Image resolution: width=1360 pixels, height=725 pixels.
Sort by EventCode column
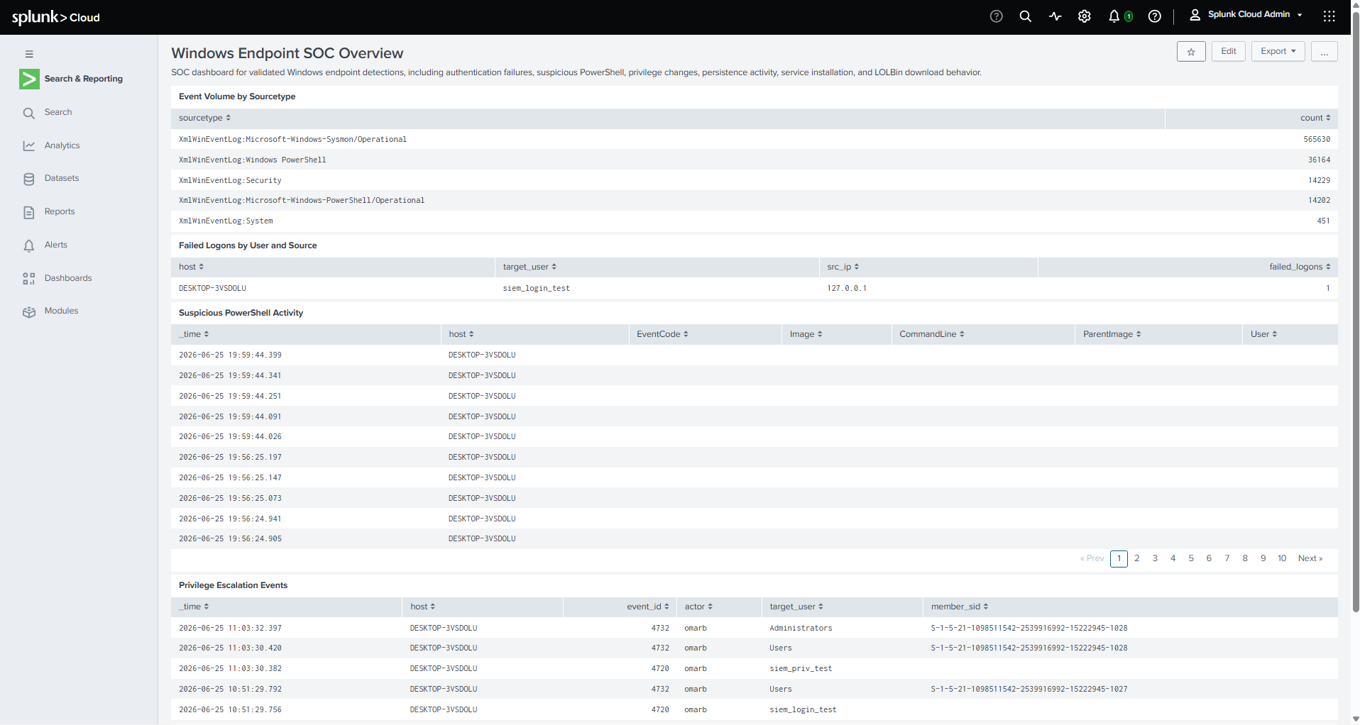click(662, 335)
